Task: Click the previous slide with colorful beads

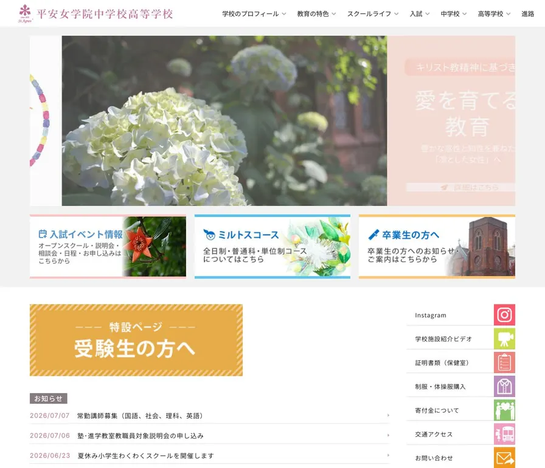Action: (46, 121)
